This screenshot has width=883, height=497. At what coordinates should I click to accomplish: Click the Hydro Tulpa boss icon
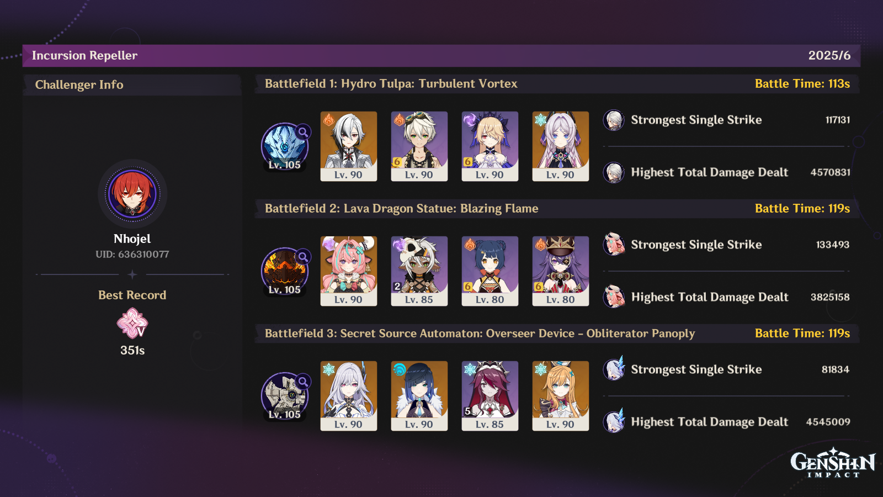(x=284, y=146)
